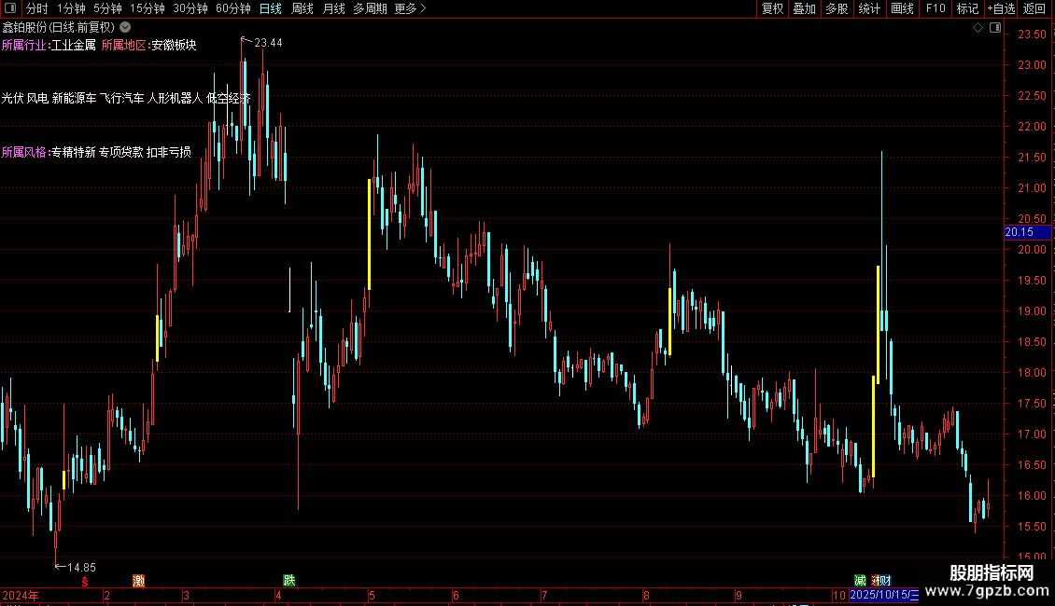
Task: Open the 多周期 multi-period view
Action: click(370, 8)
